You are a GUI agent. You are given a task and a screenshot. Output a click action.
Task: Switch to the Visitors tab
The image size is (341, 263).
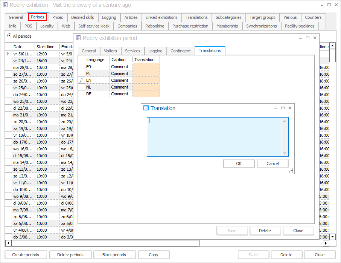tap(110, 51)
